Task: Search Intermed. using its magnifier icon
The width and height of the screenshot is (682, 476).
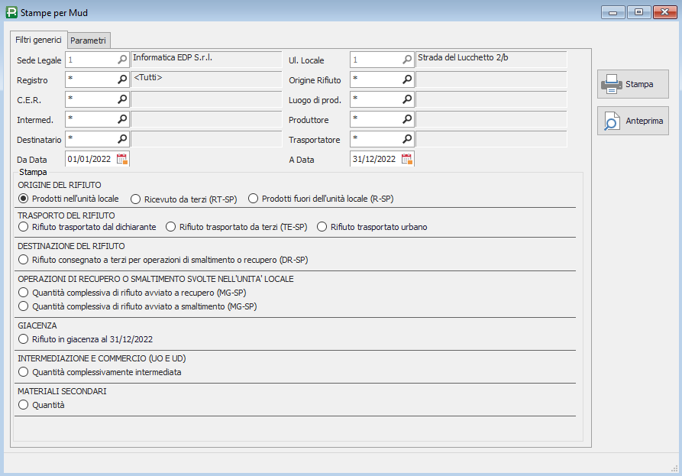Action: (122, 118)
